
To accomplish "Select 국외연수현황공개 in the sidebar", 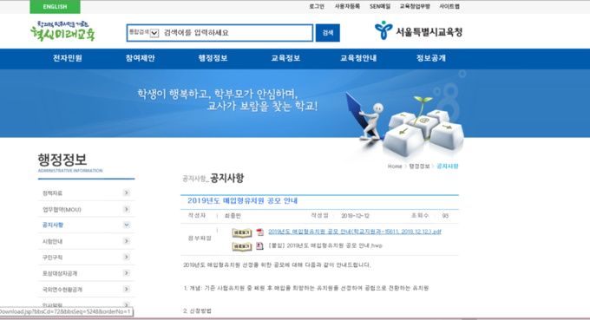I will click(x=62, y=290).
